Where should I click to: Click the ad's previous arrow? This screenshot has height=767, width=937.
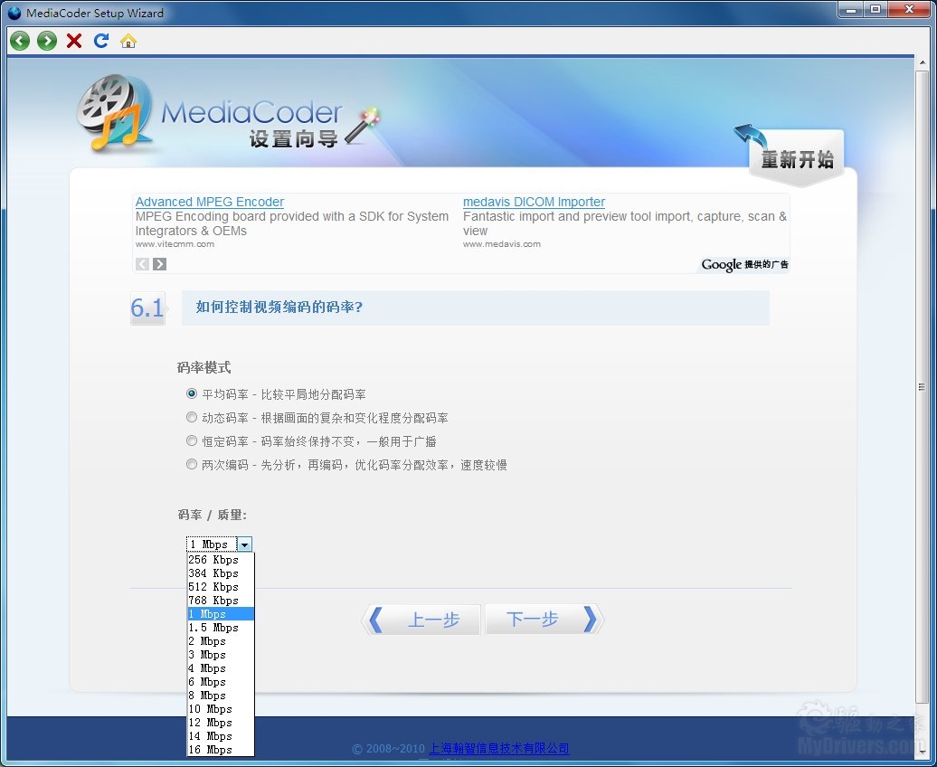(143, 264)
